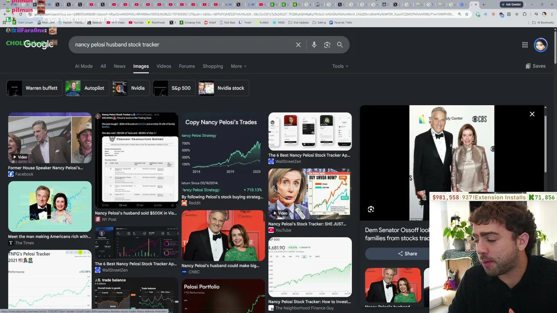Open 'Nancy Pelosi's husband could make big…' result

220,266
